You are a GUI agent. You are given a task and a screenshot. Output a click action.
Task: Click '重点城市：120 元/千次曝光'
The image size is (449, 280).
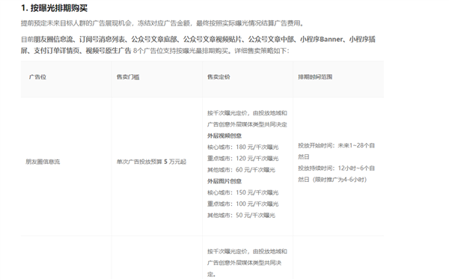point(242,159)
